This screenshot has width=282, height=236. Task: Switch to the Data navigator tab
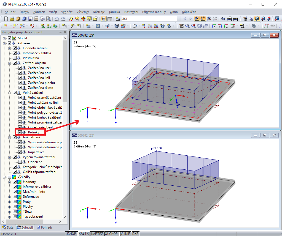click(8, 227)
